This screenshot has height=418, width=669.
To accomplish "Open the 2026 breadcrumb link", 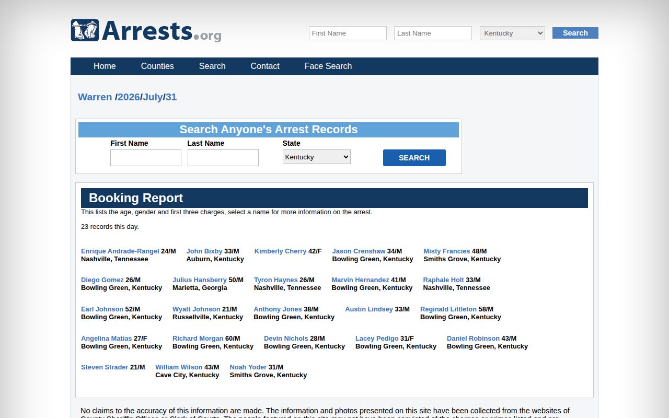I will [129, 97].
